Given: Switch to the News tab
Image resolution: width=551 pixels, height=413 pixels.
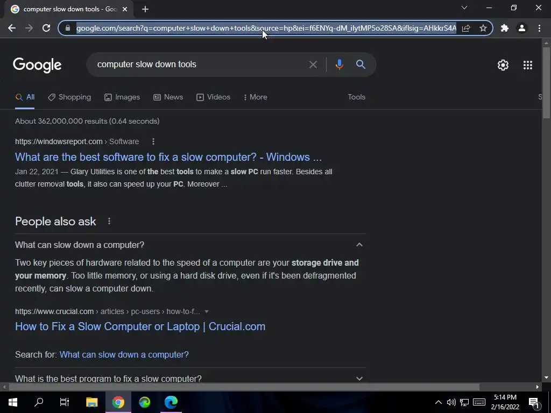Looking at the screenshot, I should [x=168, y=97].
